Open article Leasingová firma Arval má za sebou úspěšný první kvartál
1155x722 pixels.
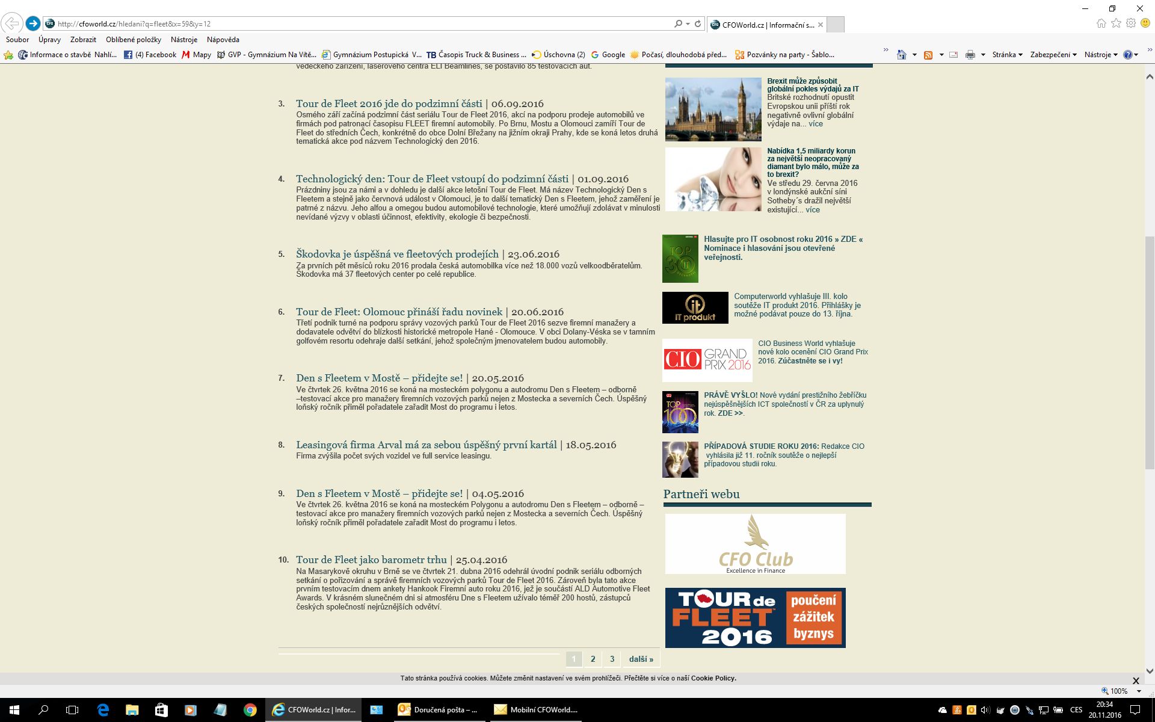pos(427,445)
